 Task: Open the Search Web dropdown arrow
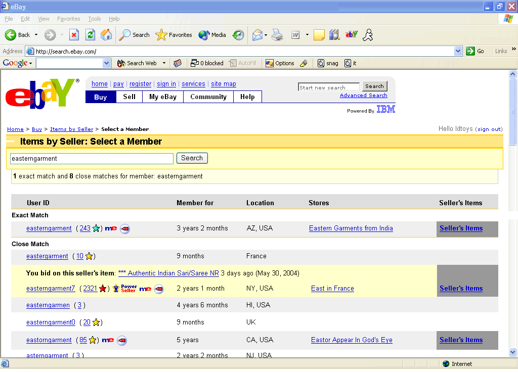(x=164, y=63)
